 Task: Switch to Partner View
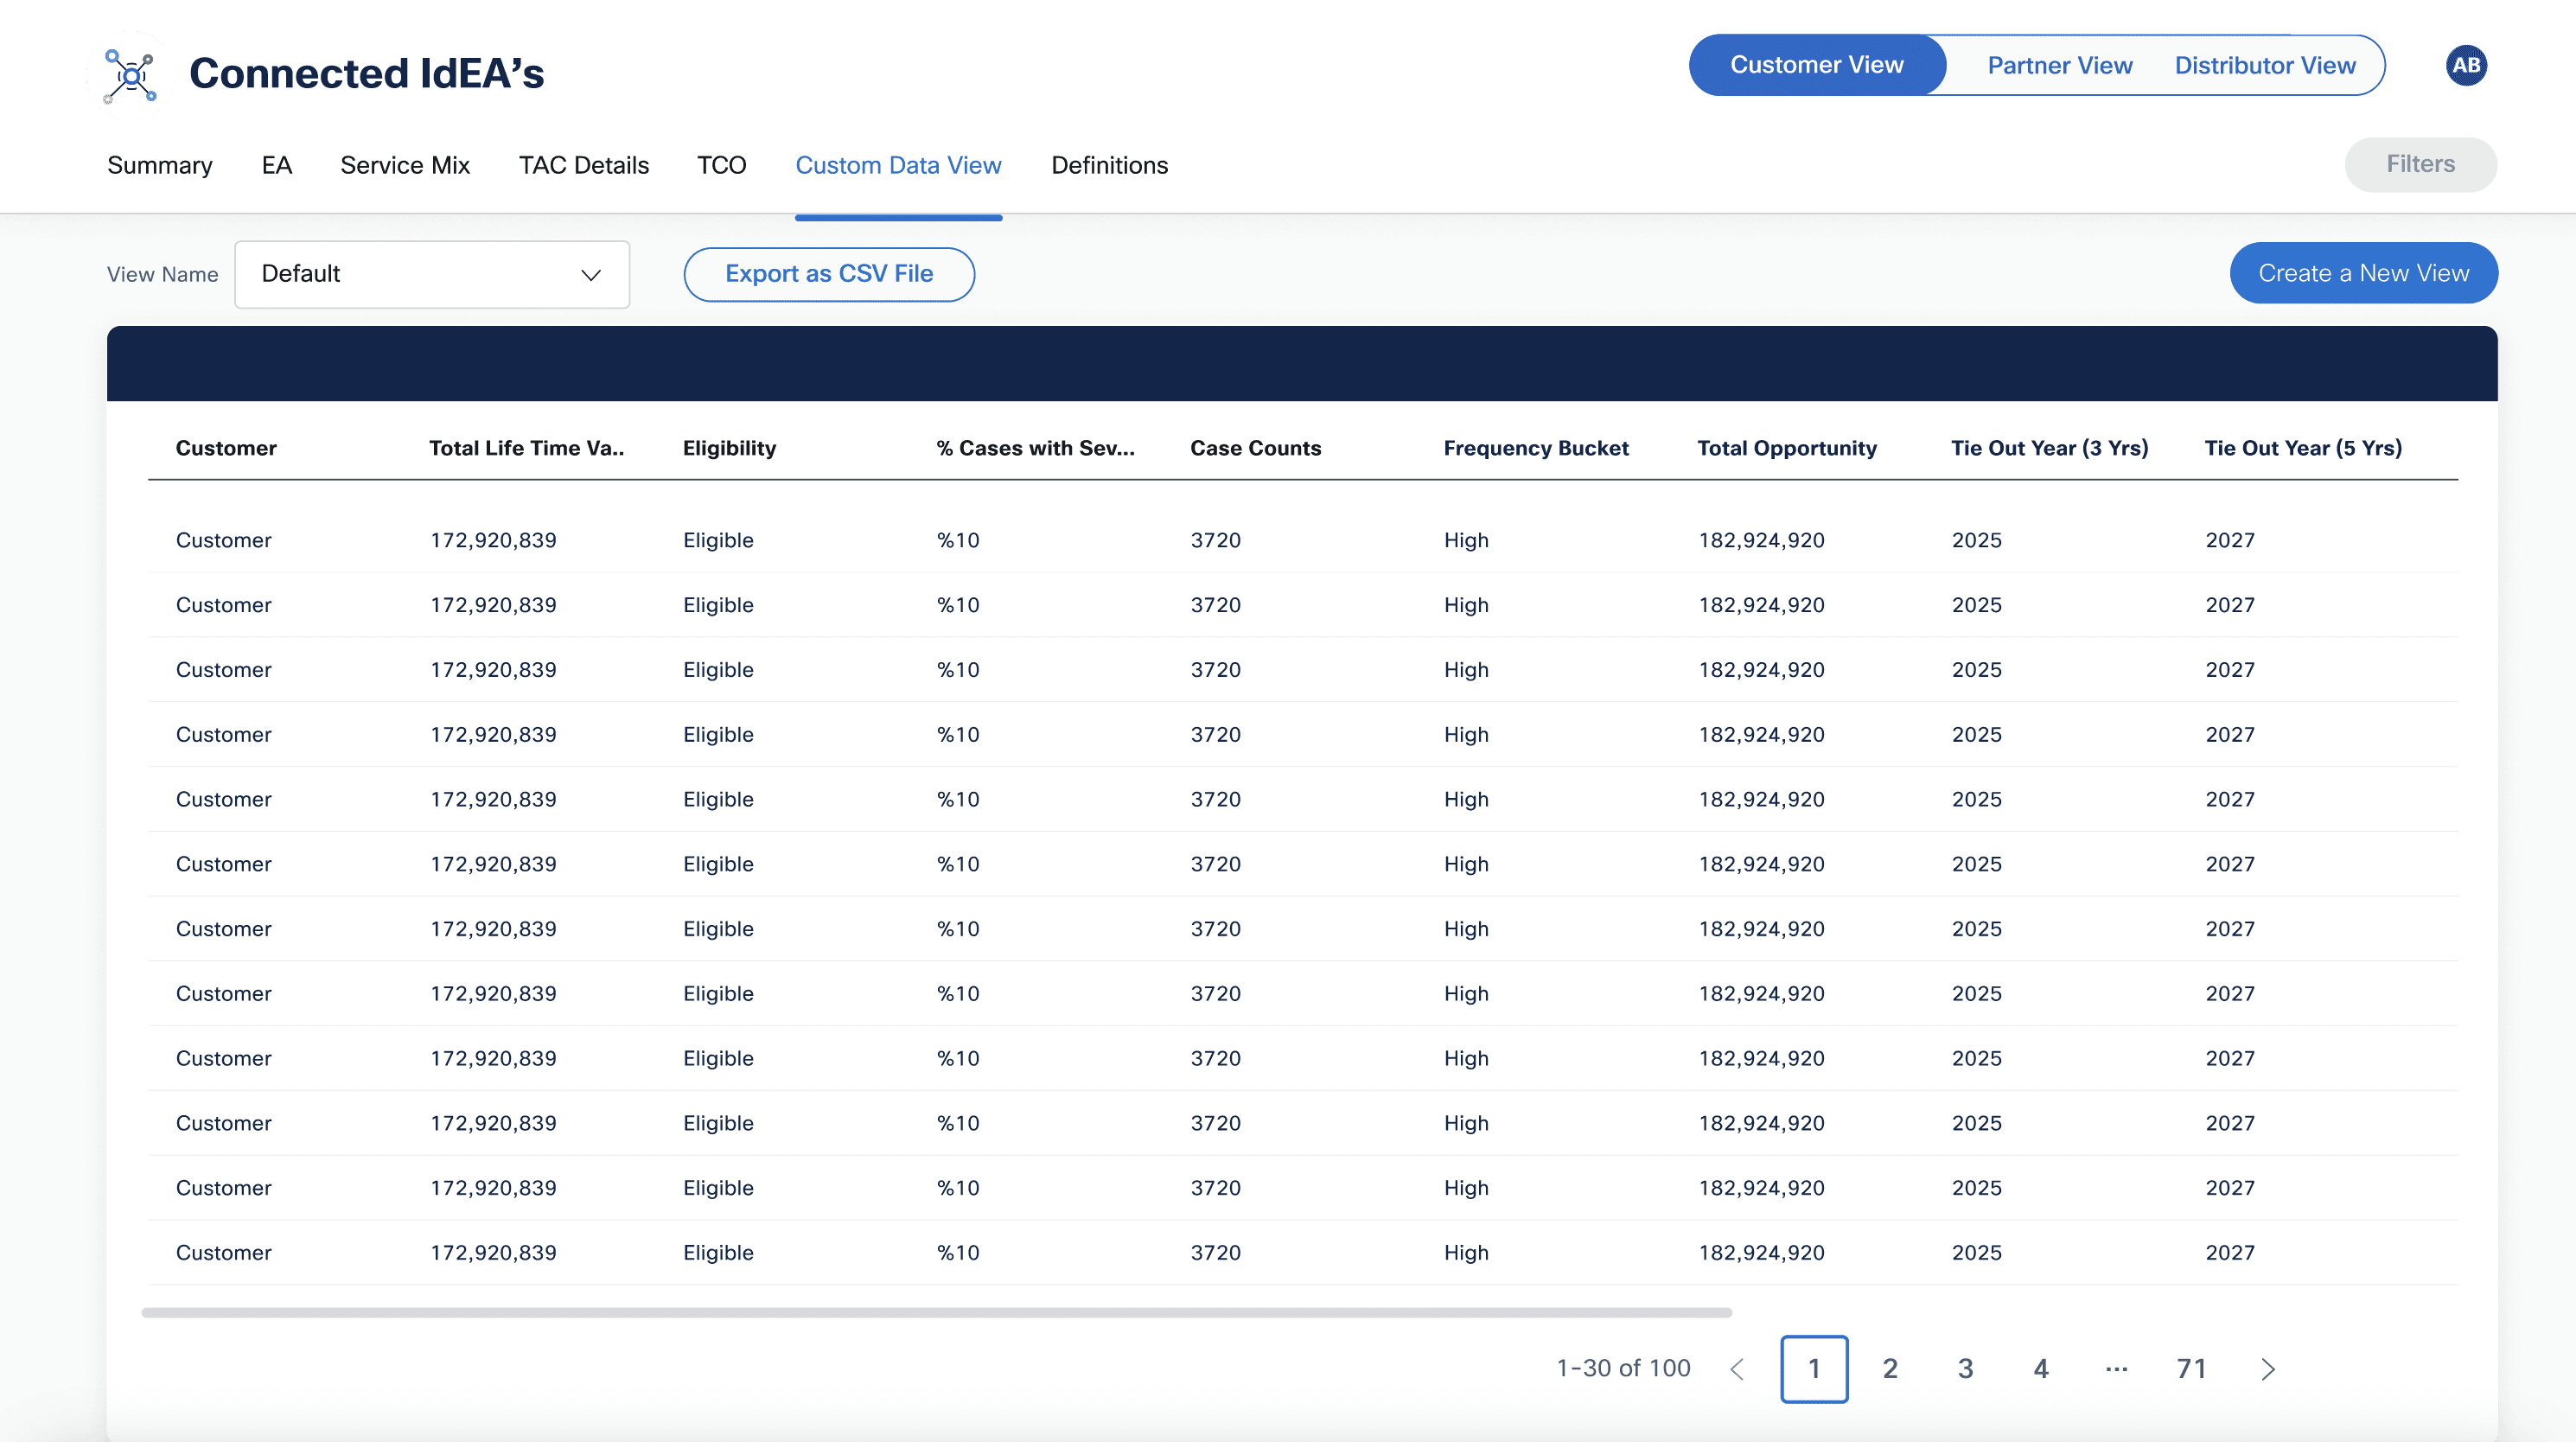coord(2059,66)
